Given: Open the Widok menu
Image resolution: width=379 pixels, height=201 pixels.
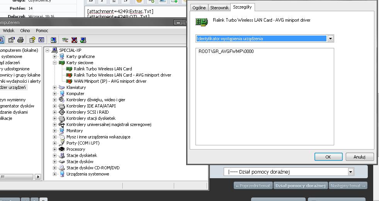Looking at the screenshot, I should tap(8, 31).
